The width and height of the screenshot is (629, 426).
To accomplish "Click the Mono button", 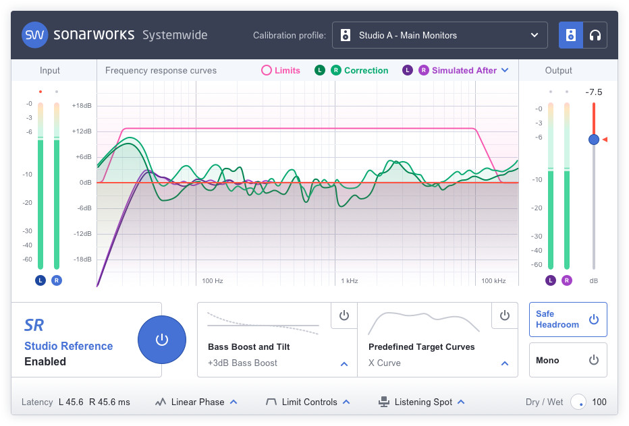I will point(568,360).
